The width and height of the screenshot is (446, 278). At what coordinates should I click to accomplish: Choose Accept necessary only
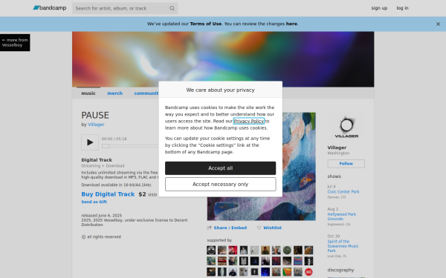[221, 184]
